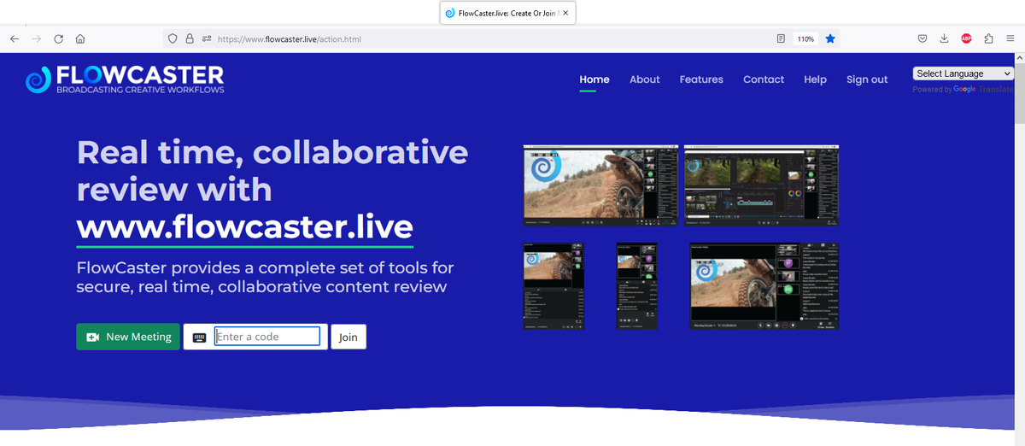Go back with the browser back arrow
The image size is (1025, 446).
(15, 38)
